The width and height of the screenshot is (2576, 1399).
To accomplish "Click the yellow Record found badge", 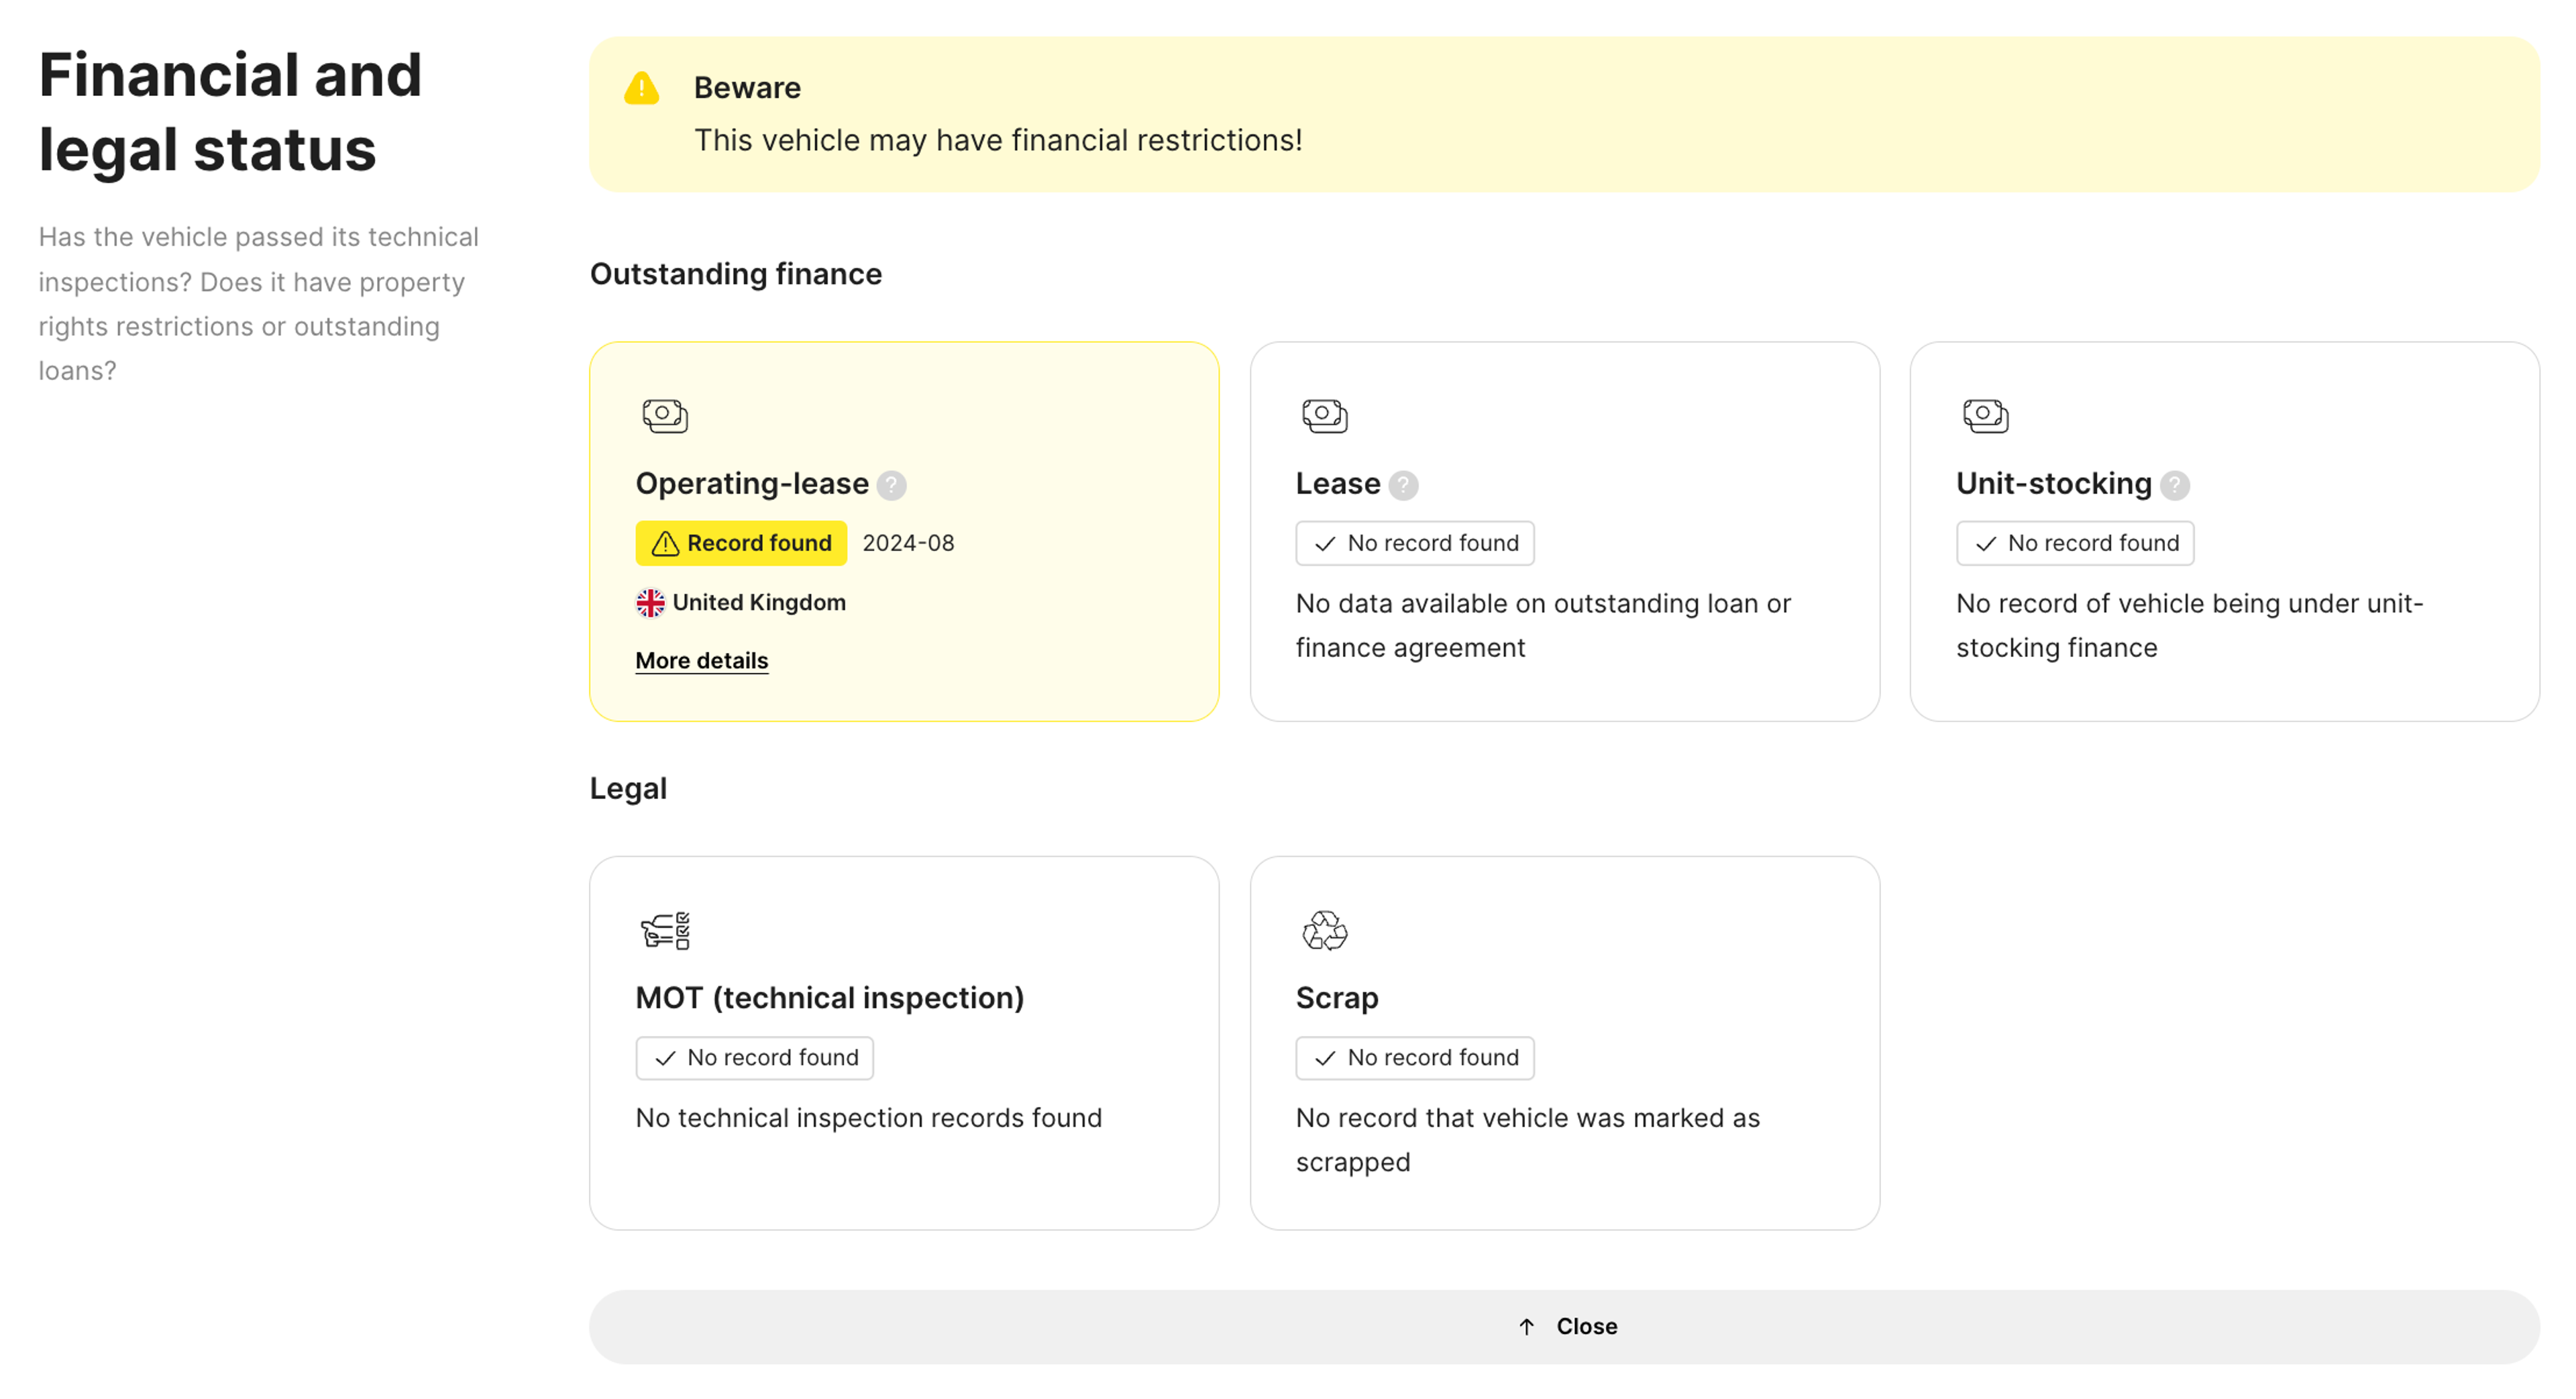I will 741,543.
